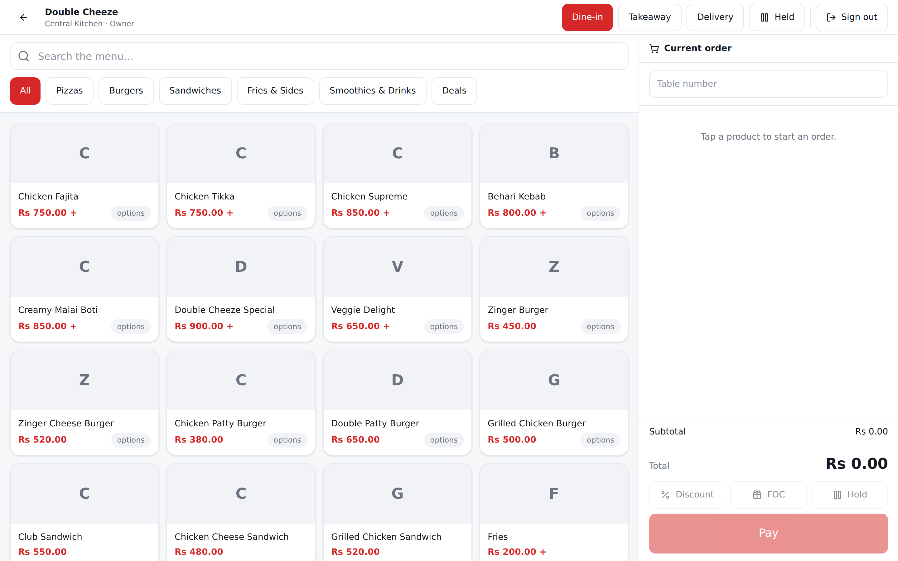Open options for Chicken Tikka
Viewport: 898px width, 561px height.
(287, 213)
